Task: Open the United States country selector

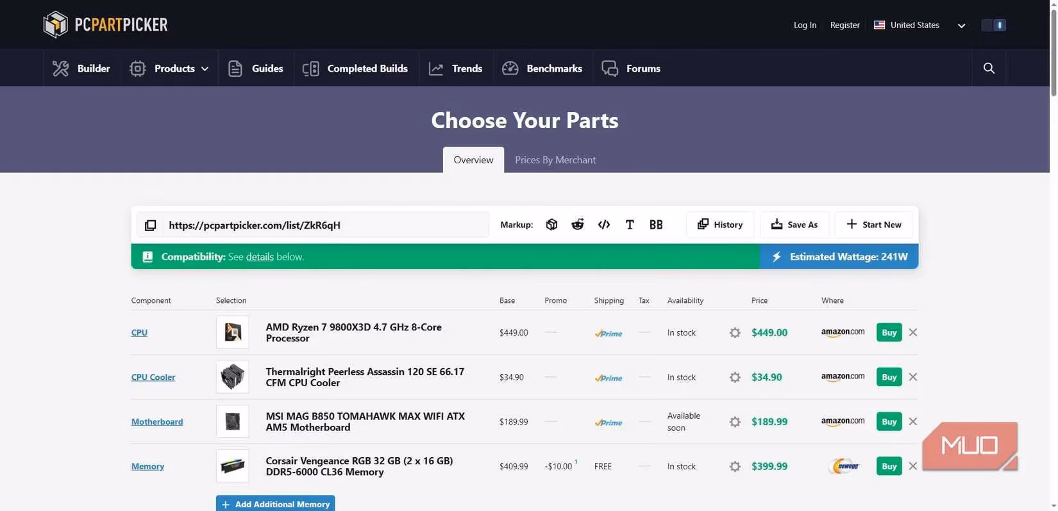Action: click(919, 25)
